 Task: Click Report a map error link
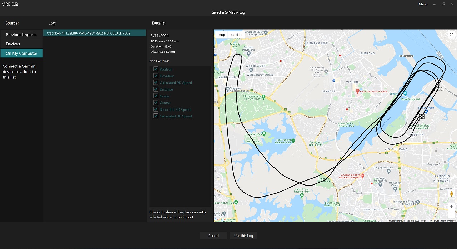448,221
